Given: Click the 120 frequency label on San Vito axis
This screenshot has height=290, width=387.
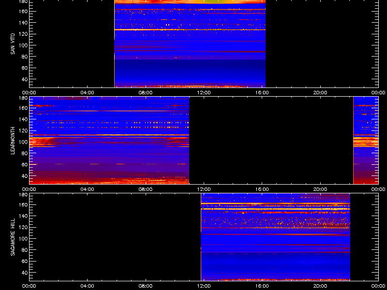Looking at the screenshot, I should coord(24,34).
